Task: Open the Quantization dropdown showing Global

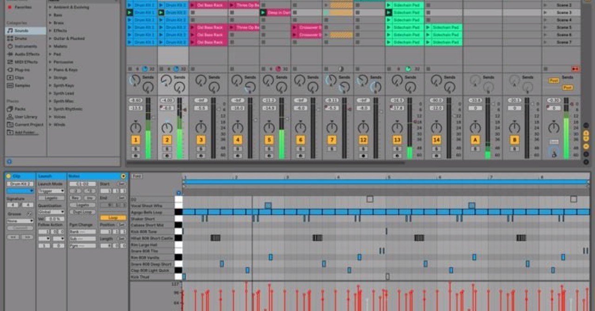Action: coord(51,212)
